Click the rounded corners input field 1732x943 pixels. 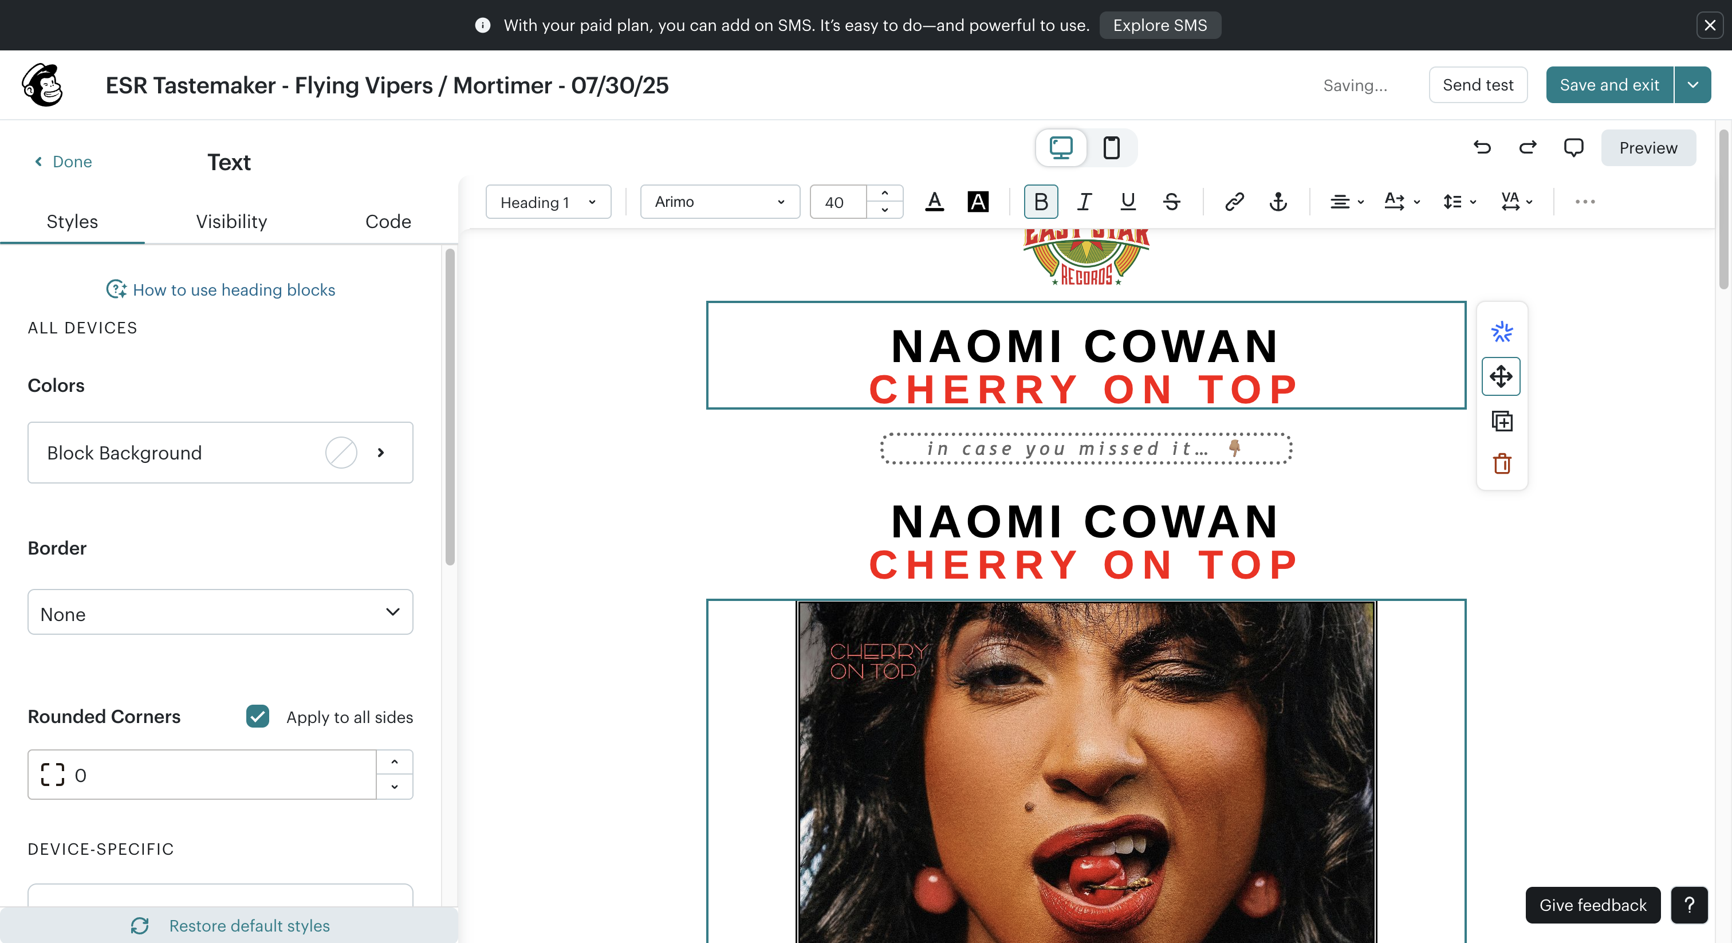click(x=202, y=775)
